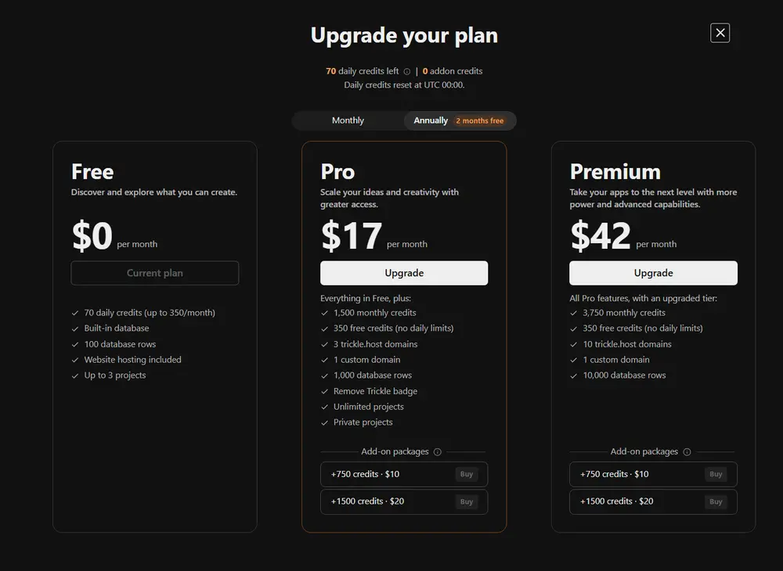Screen dimensions: 783x571
Task: Buy +750 credits add-on in Pro
Action: pyautogui.click(x=467, y=474)
